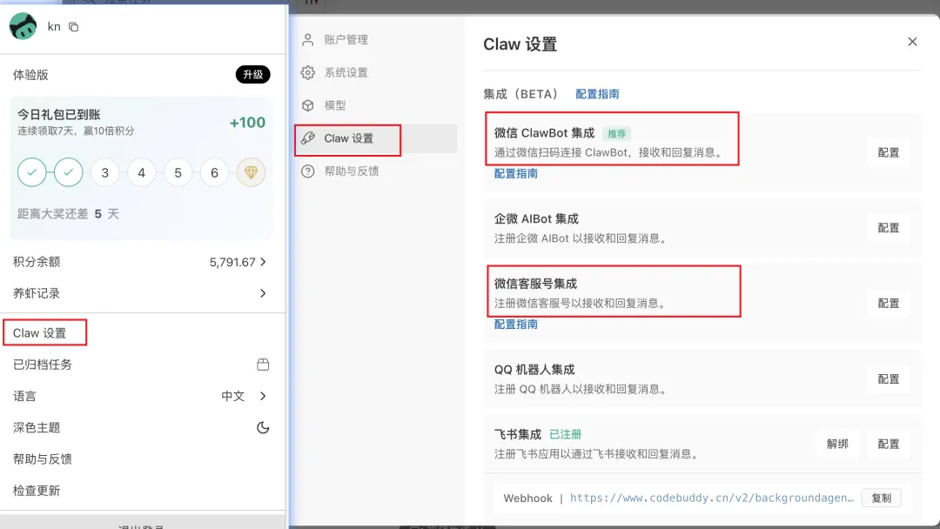Click 距离大奖还差 5 天 text
The height and width of the screenshot is (529, 940).
pos(68,214)
